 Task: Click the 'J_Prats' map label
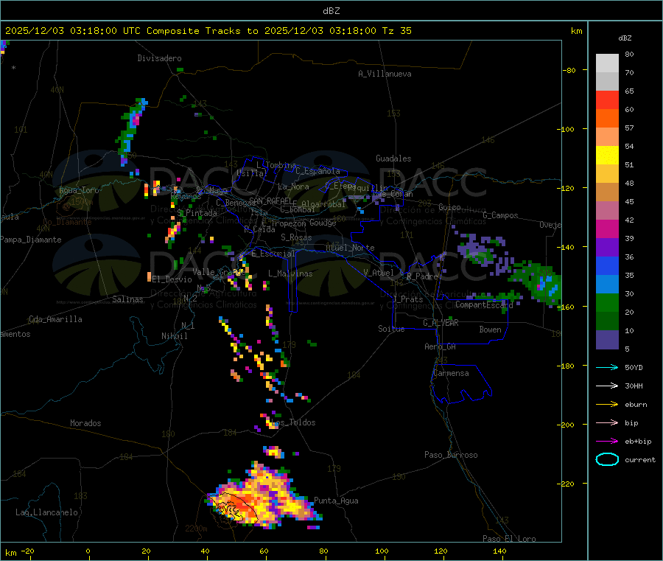pos(407,299)
